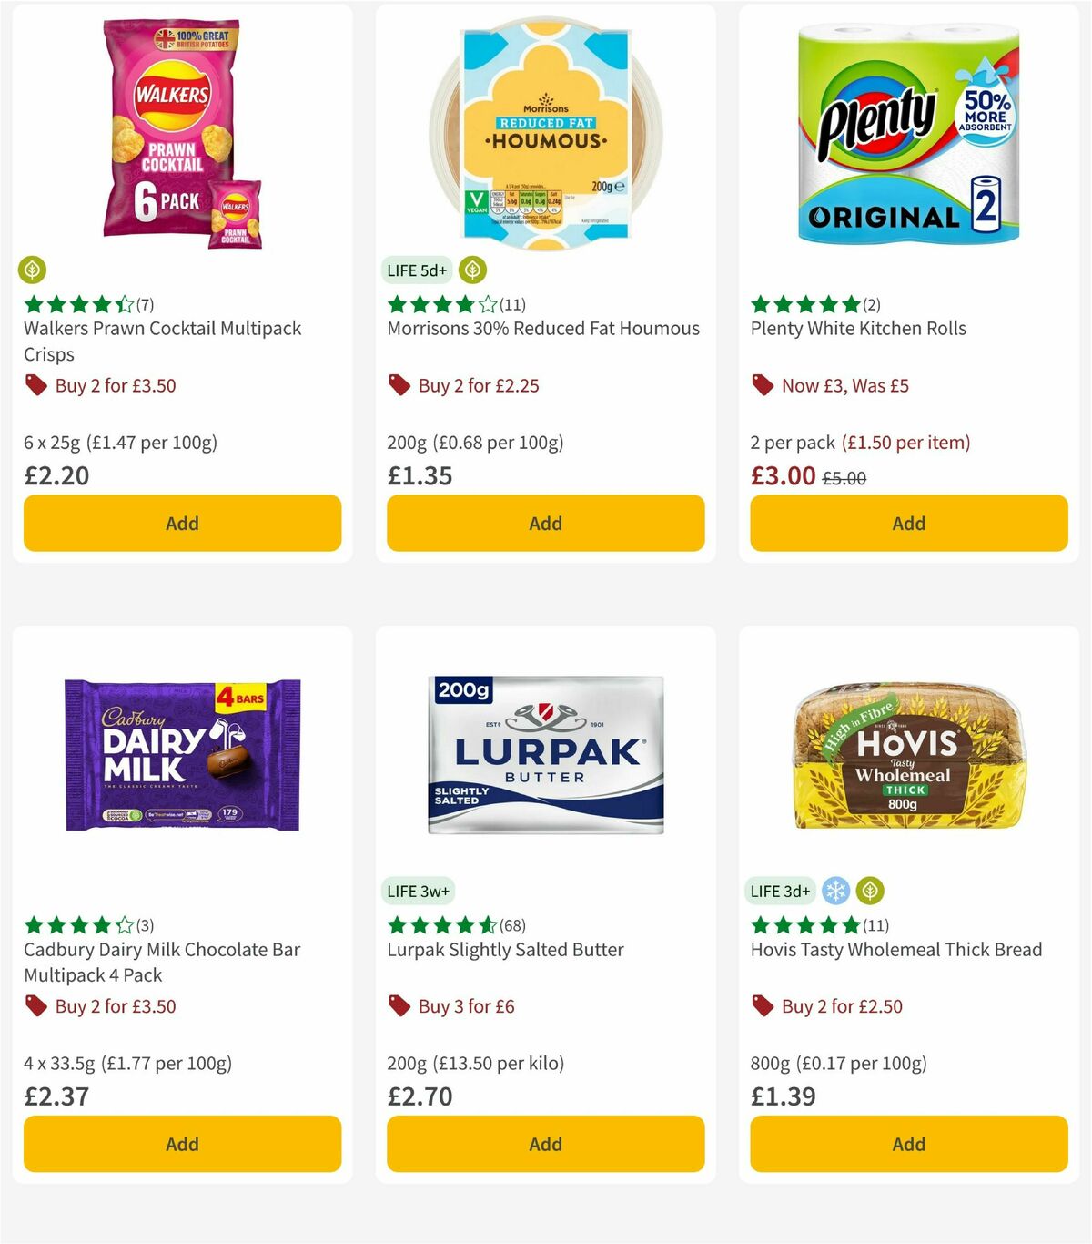Click the tag icon on Cadbury's Buy 2 for £3.50 deal

(36, 1006)
